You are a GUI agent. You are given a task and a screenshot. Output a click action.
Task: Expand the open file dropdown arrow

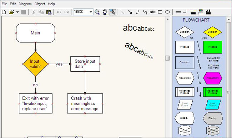click(x=17, y=12)
